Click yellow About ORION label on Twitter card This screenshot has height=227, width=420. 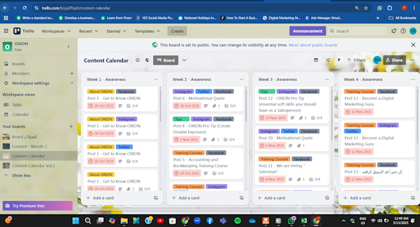[101, 147]
